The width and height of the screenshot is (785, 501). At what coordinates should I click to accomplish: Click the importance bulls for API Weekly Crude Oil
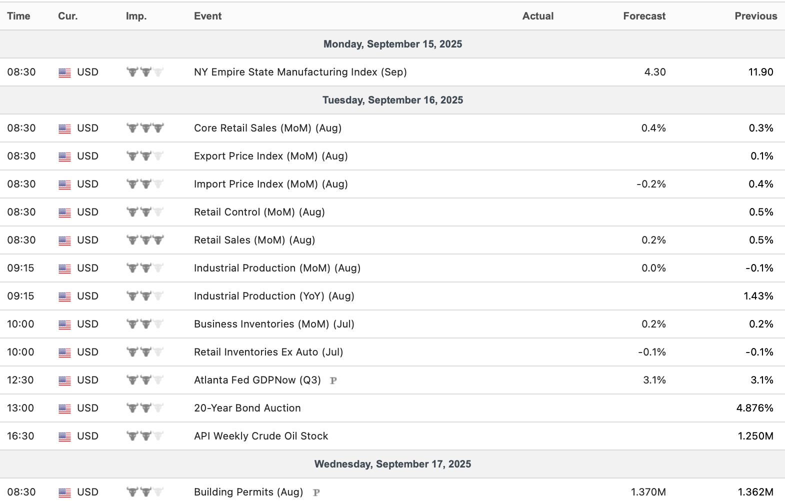click(145, 436)
